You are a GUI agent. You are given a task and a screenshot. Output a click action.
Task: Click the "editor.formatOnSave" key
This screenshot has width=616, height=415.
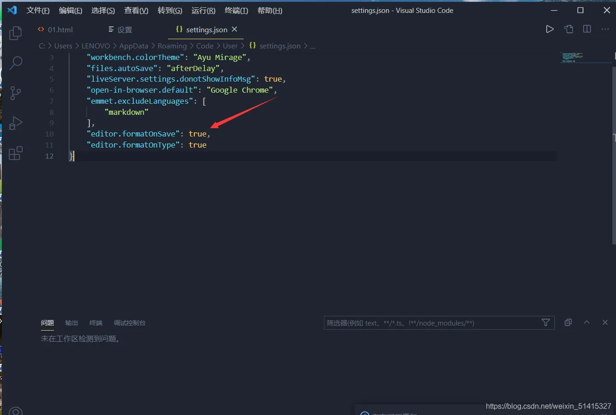(x=133, y=134)
